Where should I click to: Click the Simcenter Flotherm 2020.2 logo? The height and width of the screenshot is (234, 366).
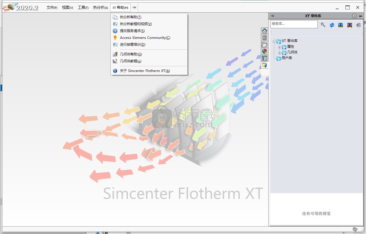(x=20, y=8)
